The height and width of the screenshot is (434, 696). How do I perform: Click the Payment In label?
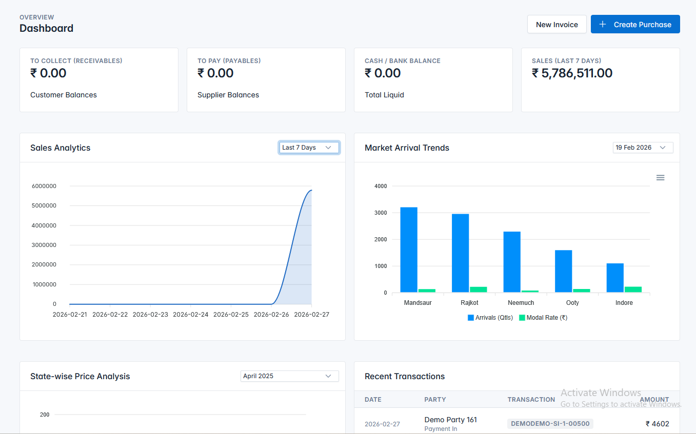(440, 428)
